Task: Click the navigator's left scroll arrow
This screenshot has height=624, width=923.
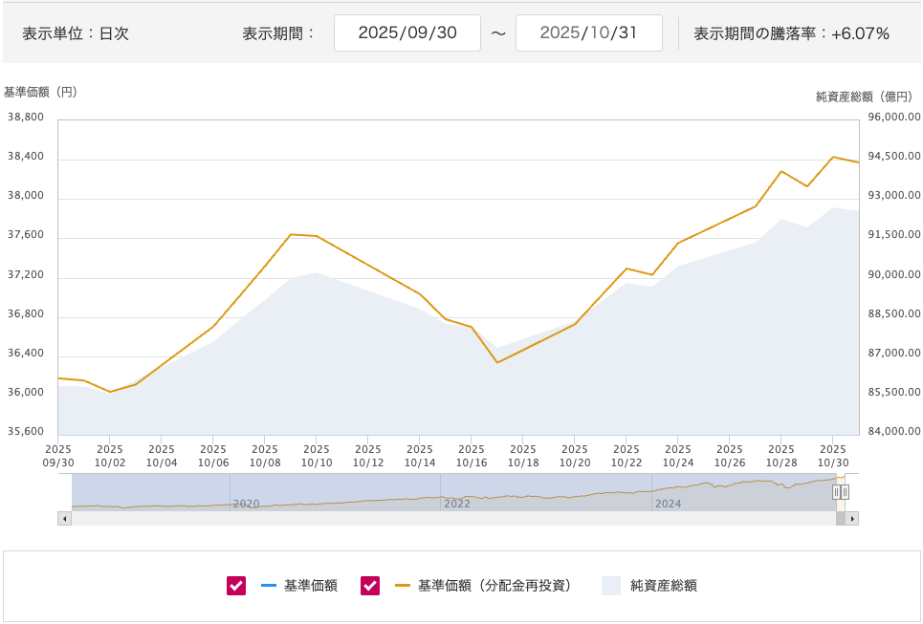Action: pos(65,518)
